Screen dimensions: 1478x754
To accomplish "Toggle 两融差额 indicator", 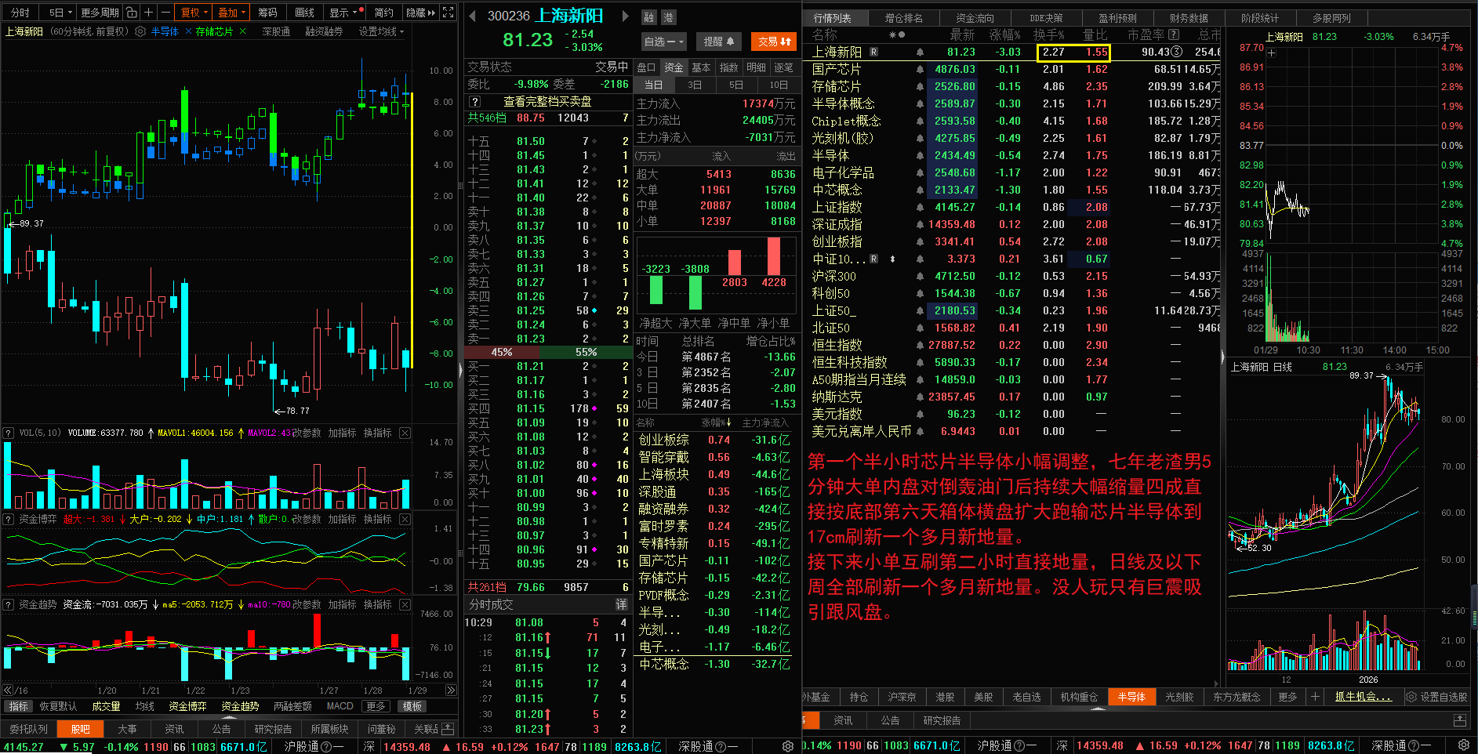I will point(292,706).
